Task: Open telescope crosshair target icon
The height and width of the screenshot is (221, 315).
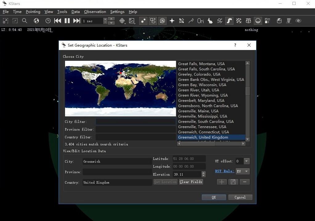Action: coord(122,21)
